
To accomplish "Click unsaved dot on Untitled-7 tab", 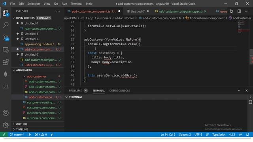I will pyautogui.click(x=147, y=11).
